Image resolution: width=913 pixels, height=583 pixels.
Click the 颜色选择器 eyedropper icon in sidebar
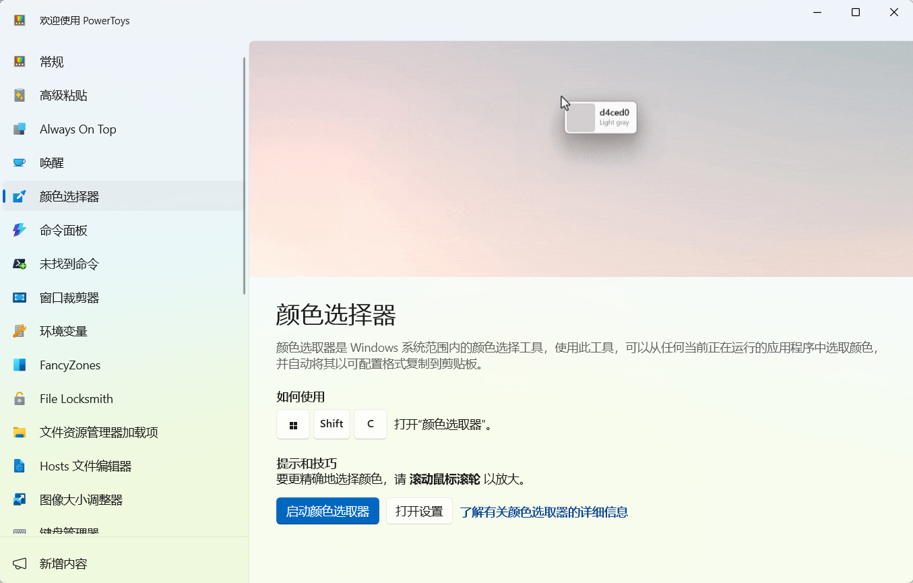[x=20, y=197]
